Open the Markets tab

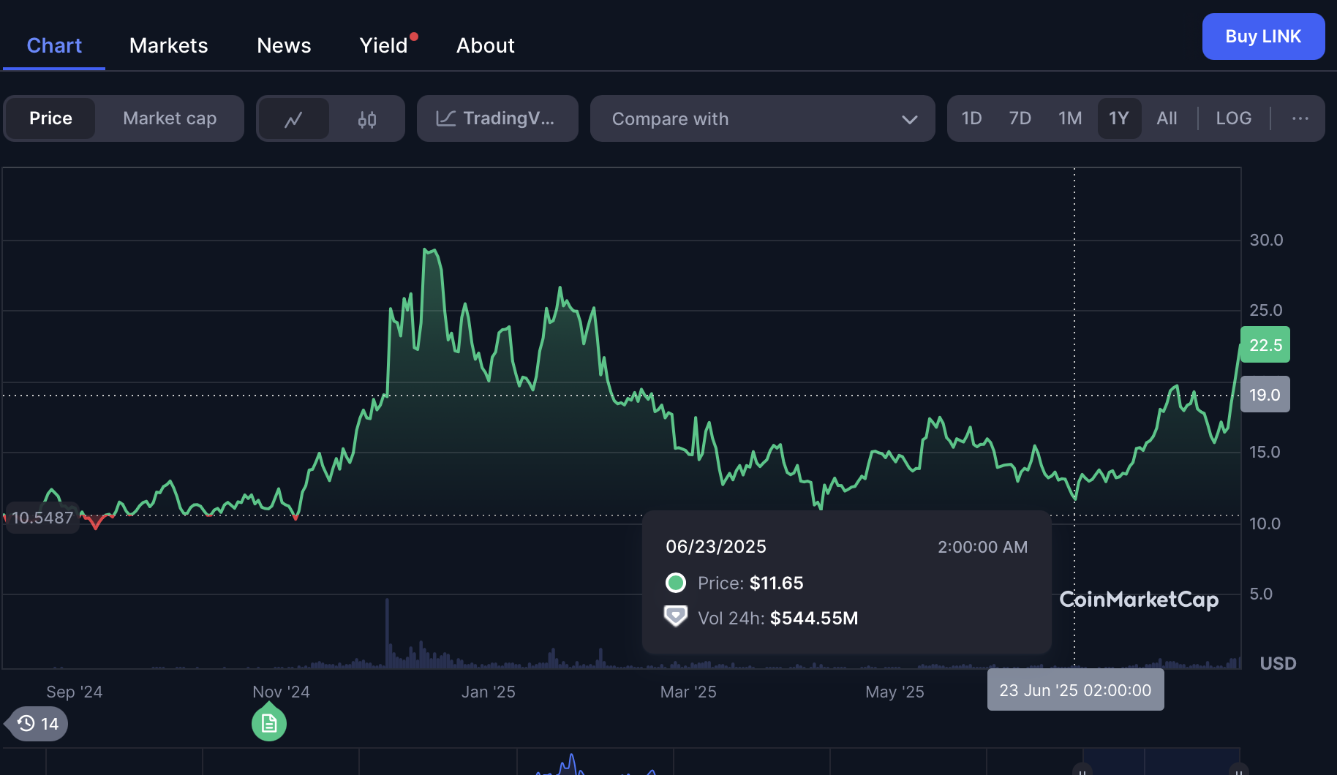tap(168, 45)
